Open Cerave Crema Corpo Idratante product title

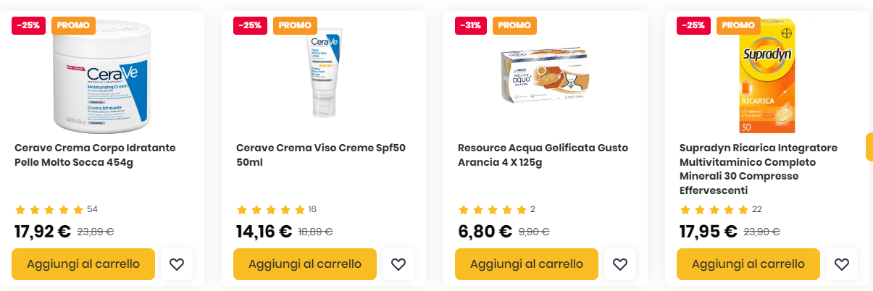point(95,155)
